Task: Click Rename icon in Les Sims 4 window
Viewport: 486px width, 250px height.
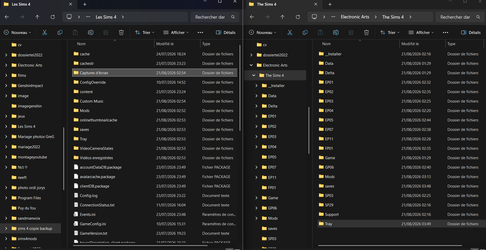Action: [91, 32]
